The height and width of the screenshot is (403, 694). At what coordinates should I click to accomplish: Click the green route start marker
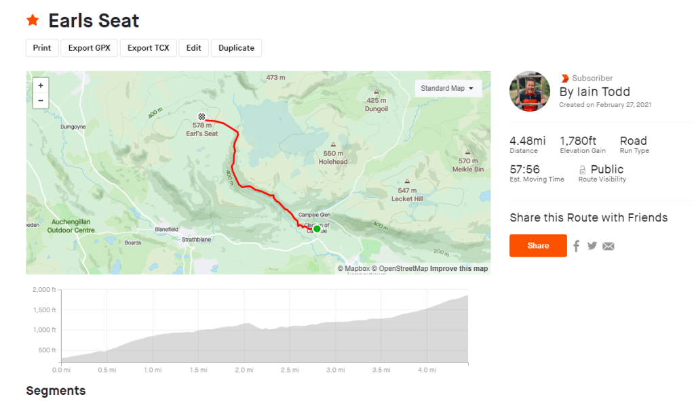[317, 229]
